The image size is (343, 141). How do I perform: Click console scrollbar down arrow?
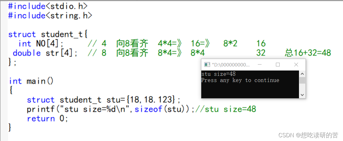coord(302,95)
